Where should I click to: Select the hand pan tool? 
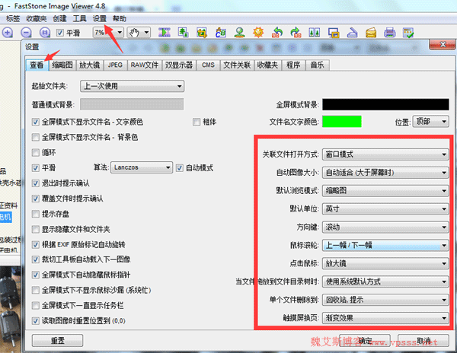135,33
